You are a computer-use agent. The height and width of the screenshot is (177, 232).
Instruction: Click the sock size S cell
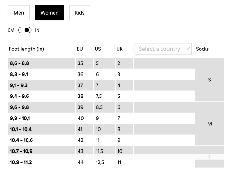tap(209, 80)
